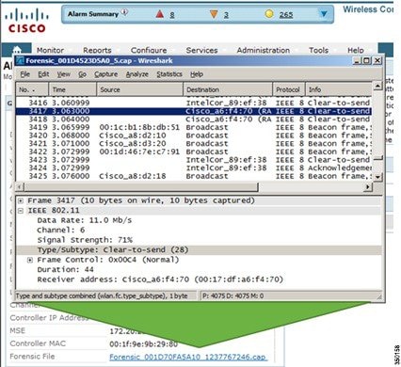The width and height of the screenshot is (401, 367).
Task: Click the yellow minor alarm circle icon
Action: (269, 14)
